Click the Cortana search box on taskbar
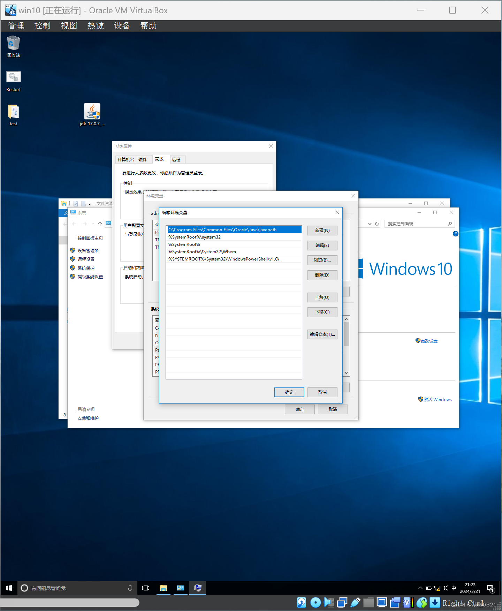 pos(77,588)
